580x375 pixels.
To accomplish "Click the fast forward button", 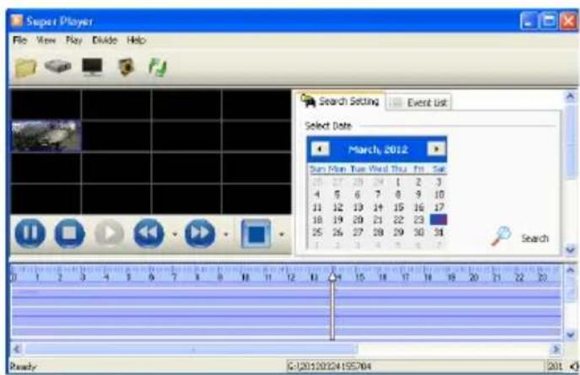I will point(200,233).
